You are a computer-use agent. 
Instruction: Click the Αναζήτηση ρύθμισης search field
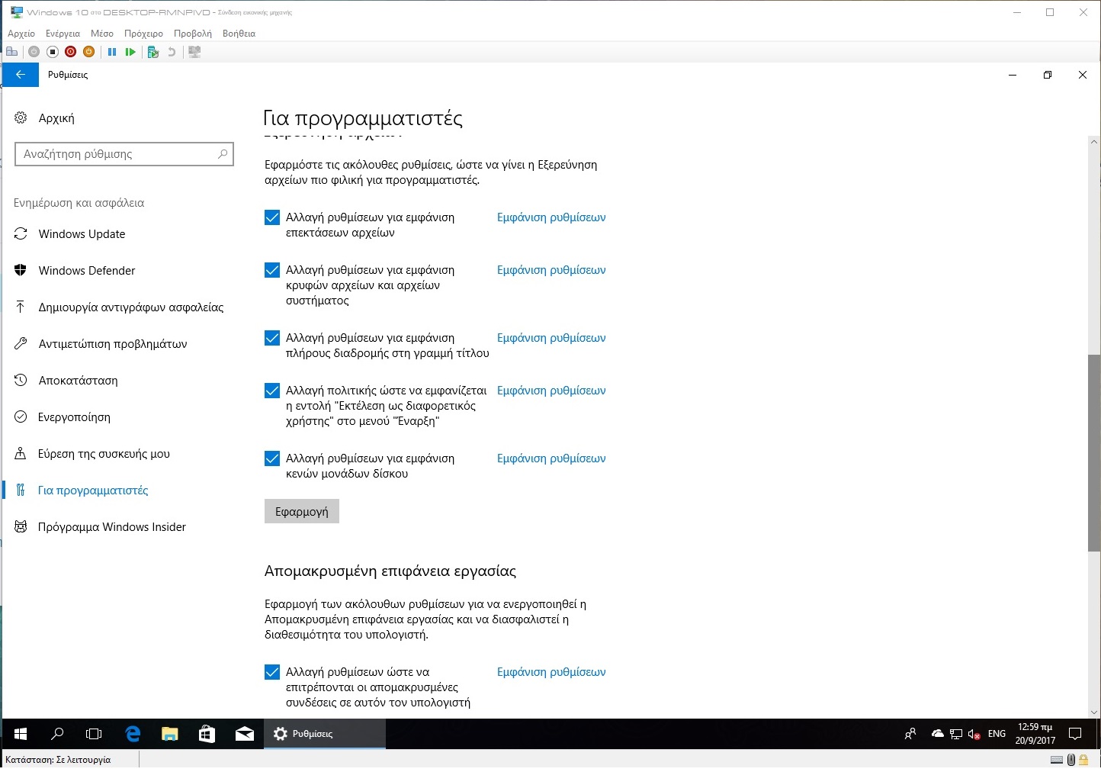[124, 154]
